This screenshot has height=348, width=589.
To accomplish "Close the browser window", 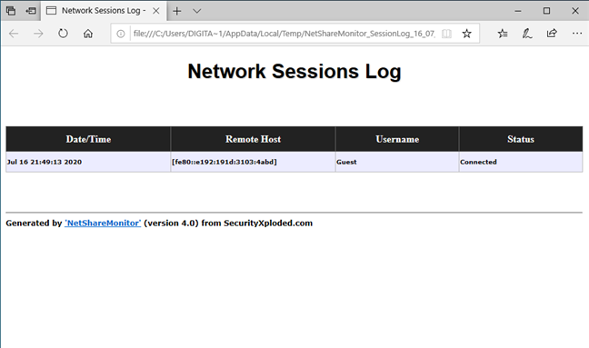I will click(575, 11).
